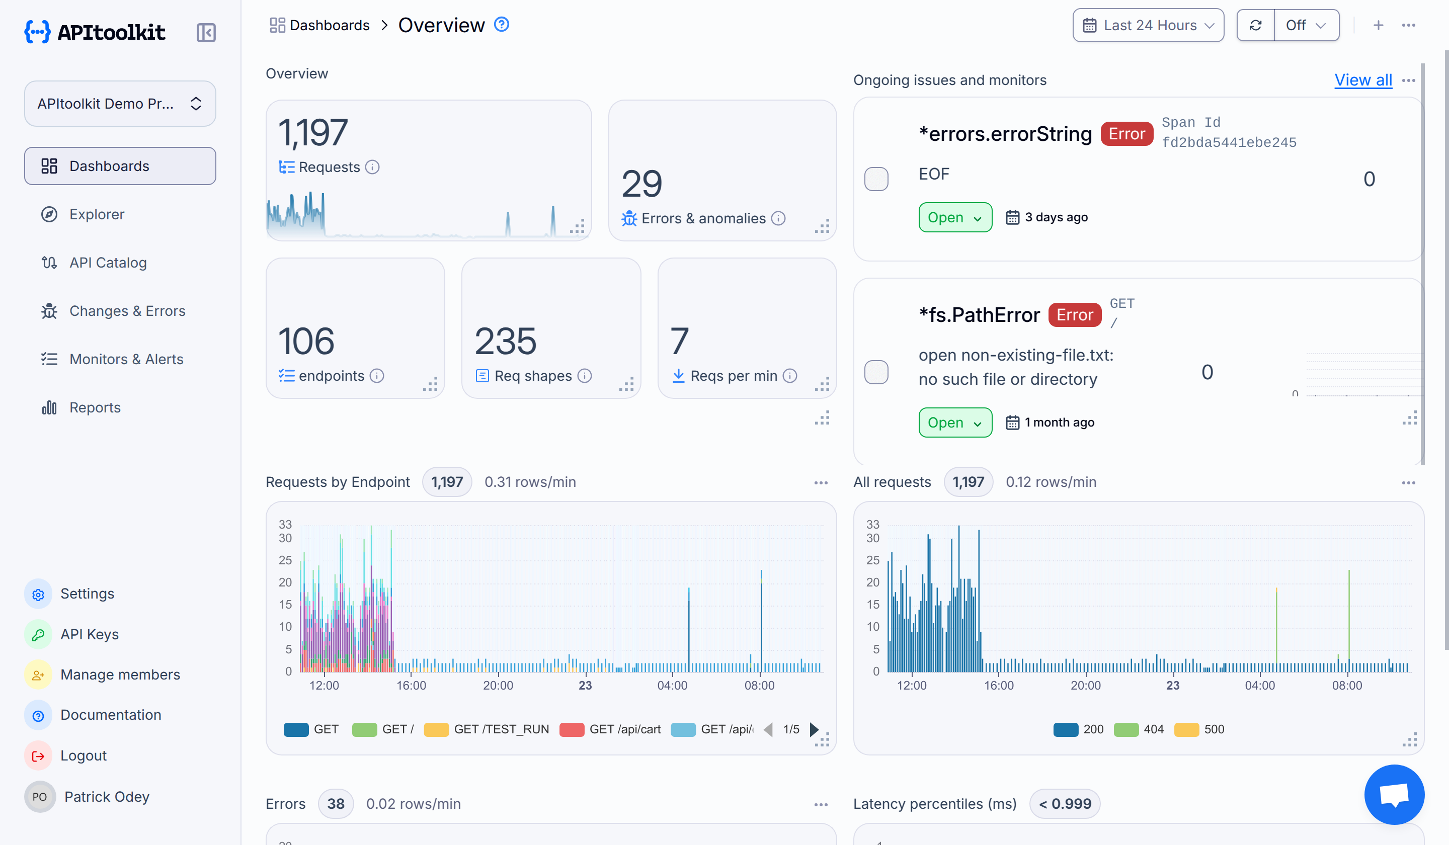1449x845 pixels.
Task: Navigate to Dashboards breadcrumb
Action: point(330,25)
